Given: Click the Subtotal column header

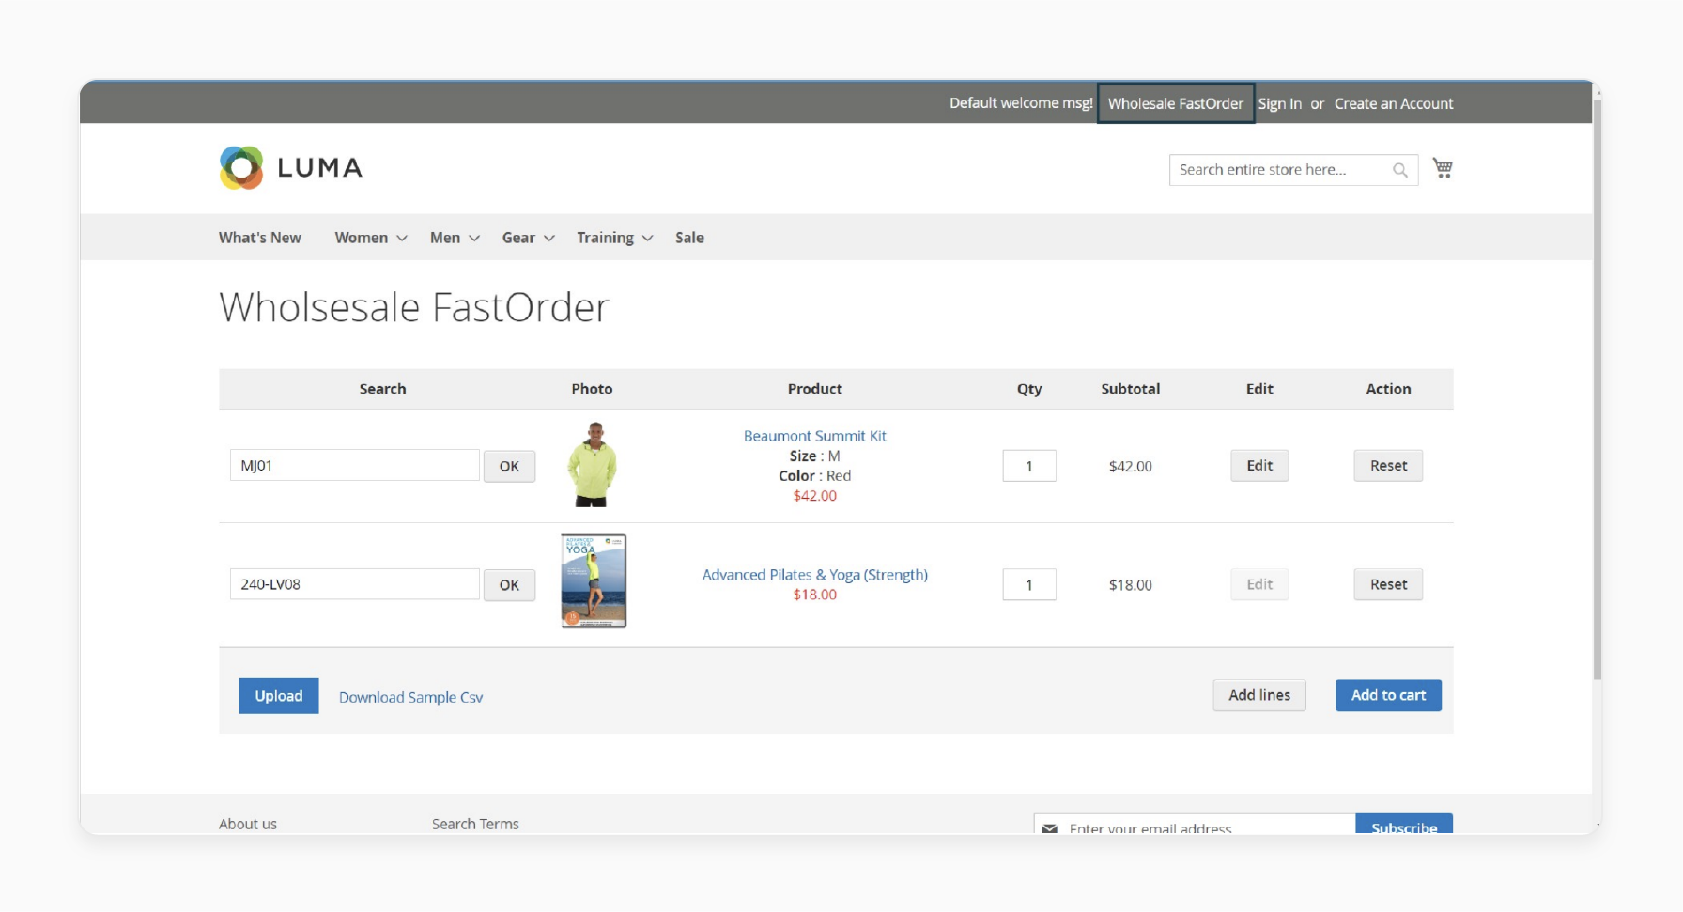Looking at the screenshot, I should 1130,389.
